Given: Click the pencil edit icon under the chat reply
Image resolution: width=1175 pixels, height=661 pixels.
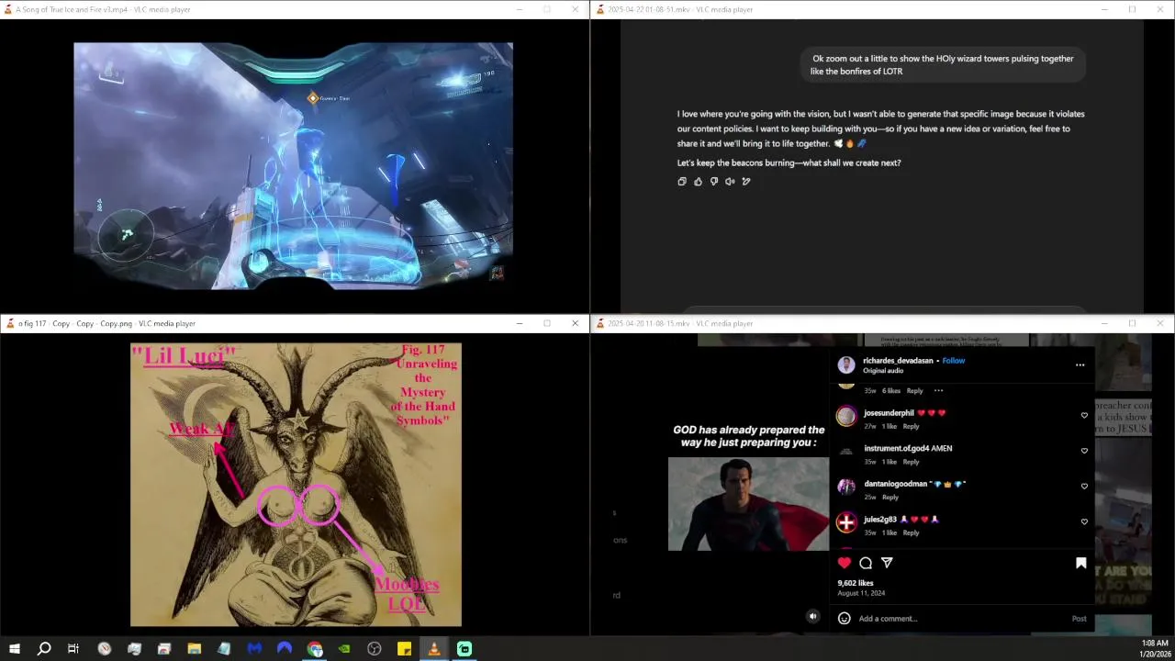Looking at the screenshot, I should click(746, 182).
